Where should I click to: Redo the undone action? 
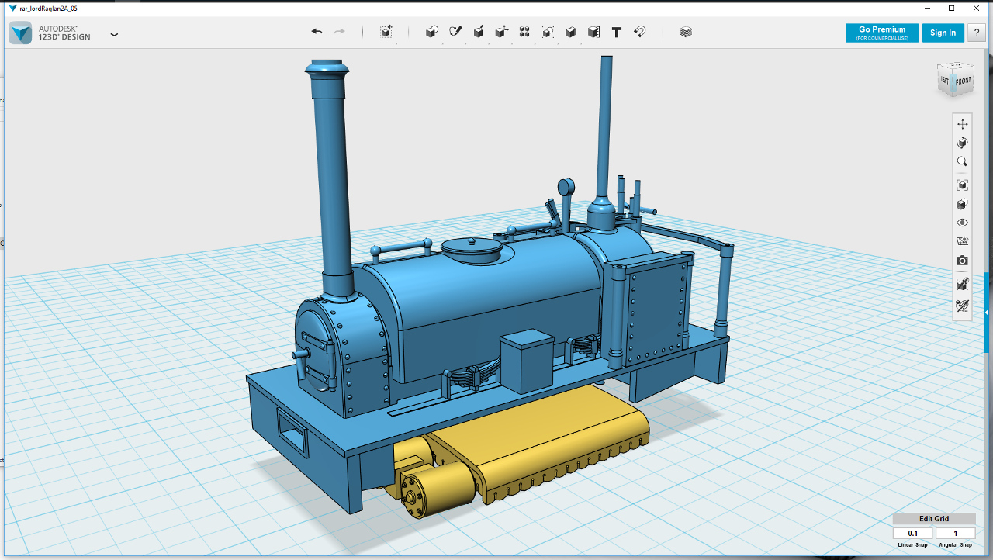[x=339, y=32]
